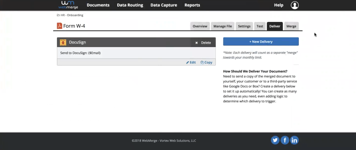Click the ©2018 WebMerge footer text
The image size is (356, 150).
tap(164, 141)
